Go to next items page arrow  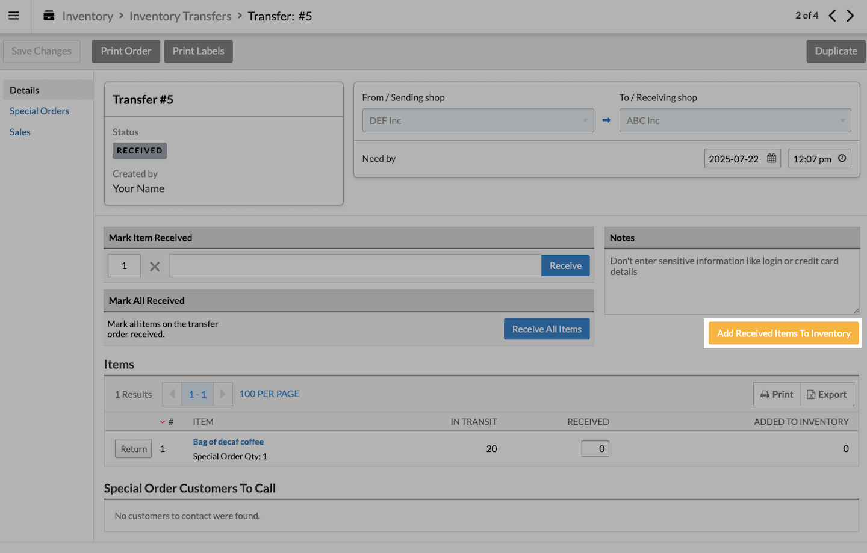click(222, 394)
